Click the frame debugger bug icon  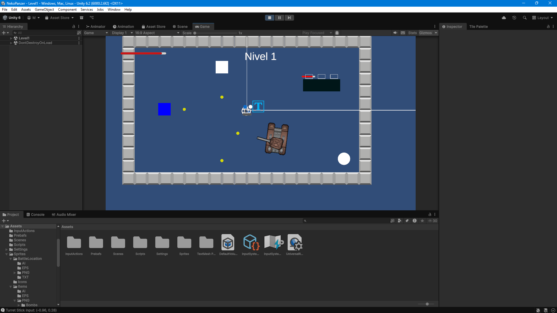[337, 33]
